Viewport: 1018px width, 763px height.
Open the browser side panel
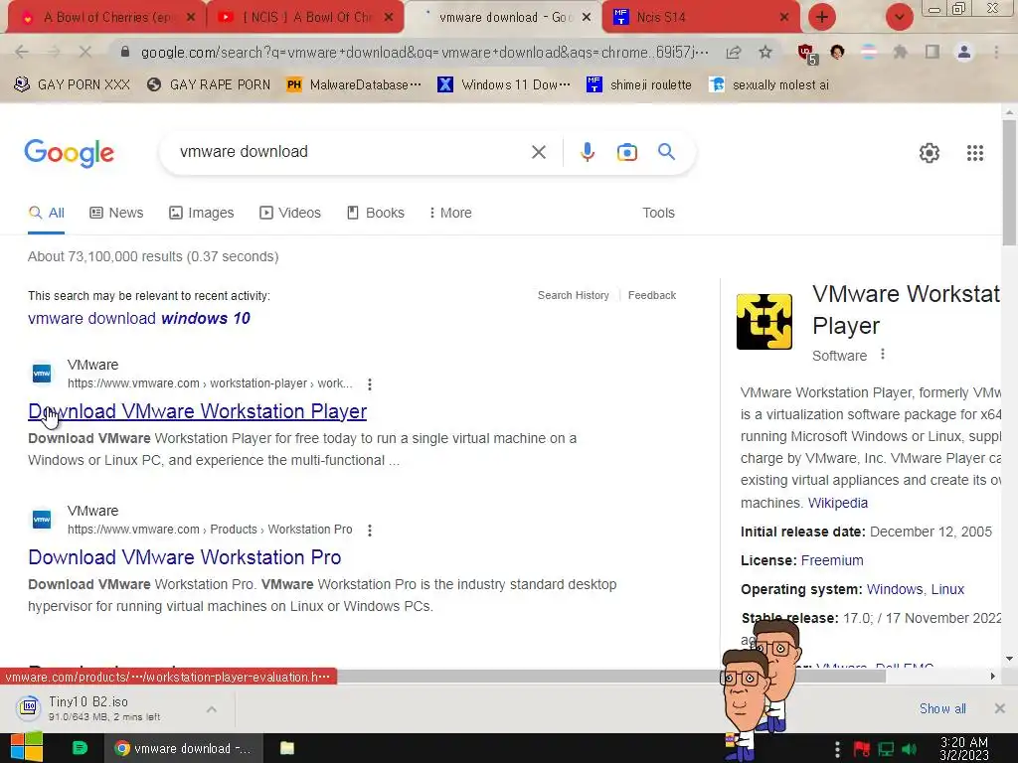pos(933,52)
